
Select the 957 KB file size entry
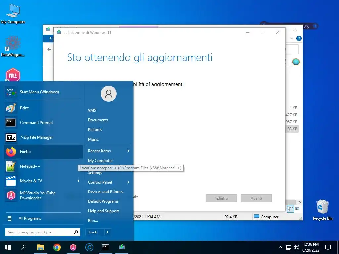click(x=291, y=122)
